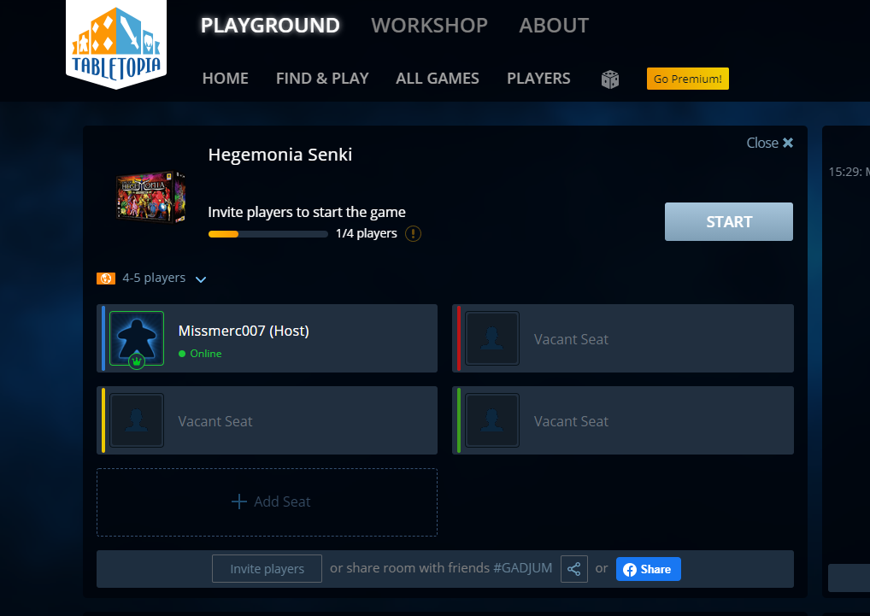Click the red seat color strip
The image size is (870, 616).
(x=459, y=338)
